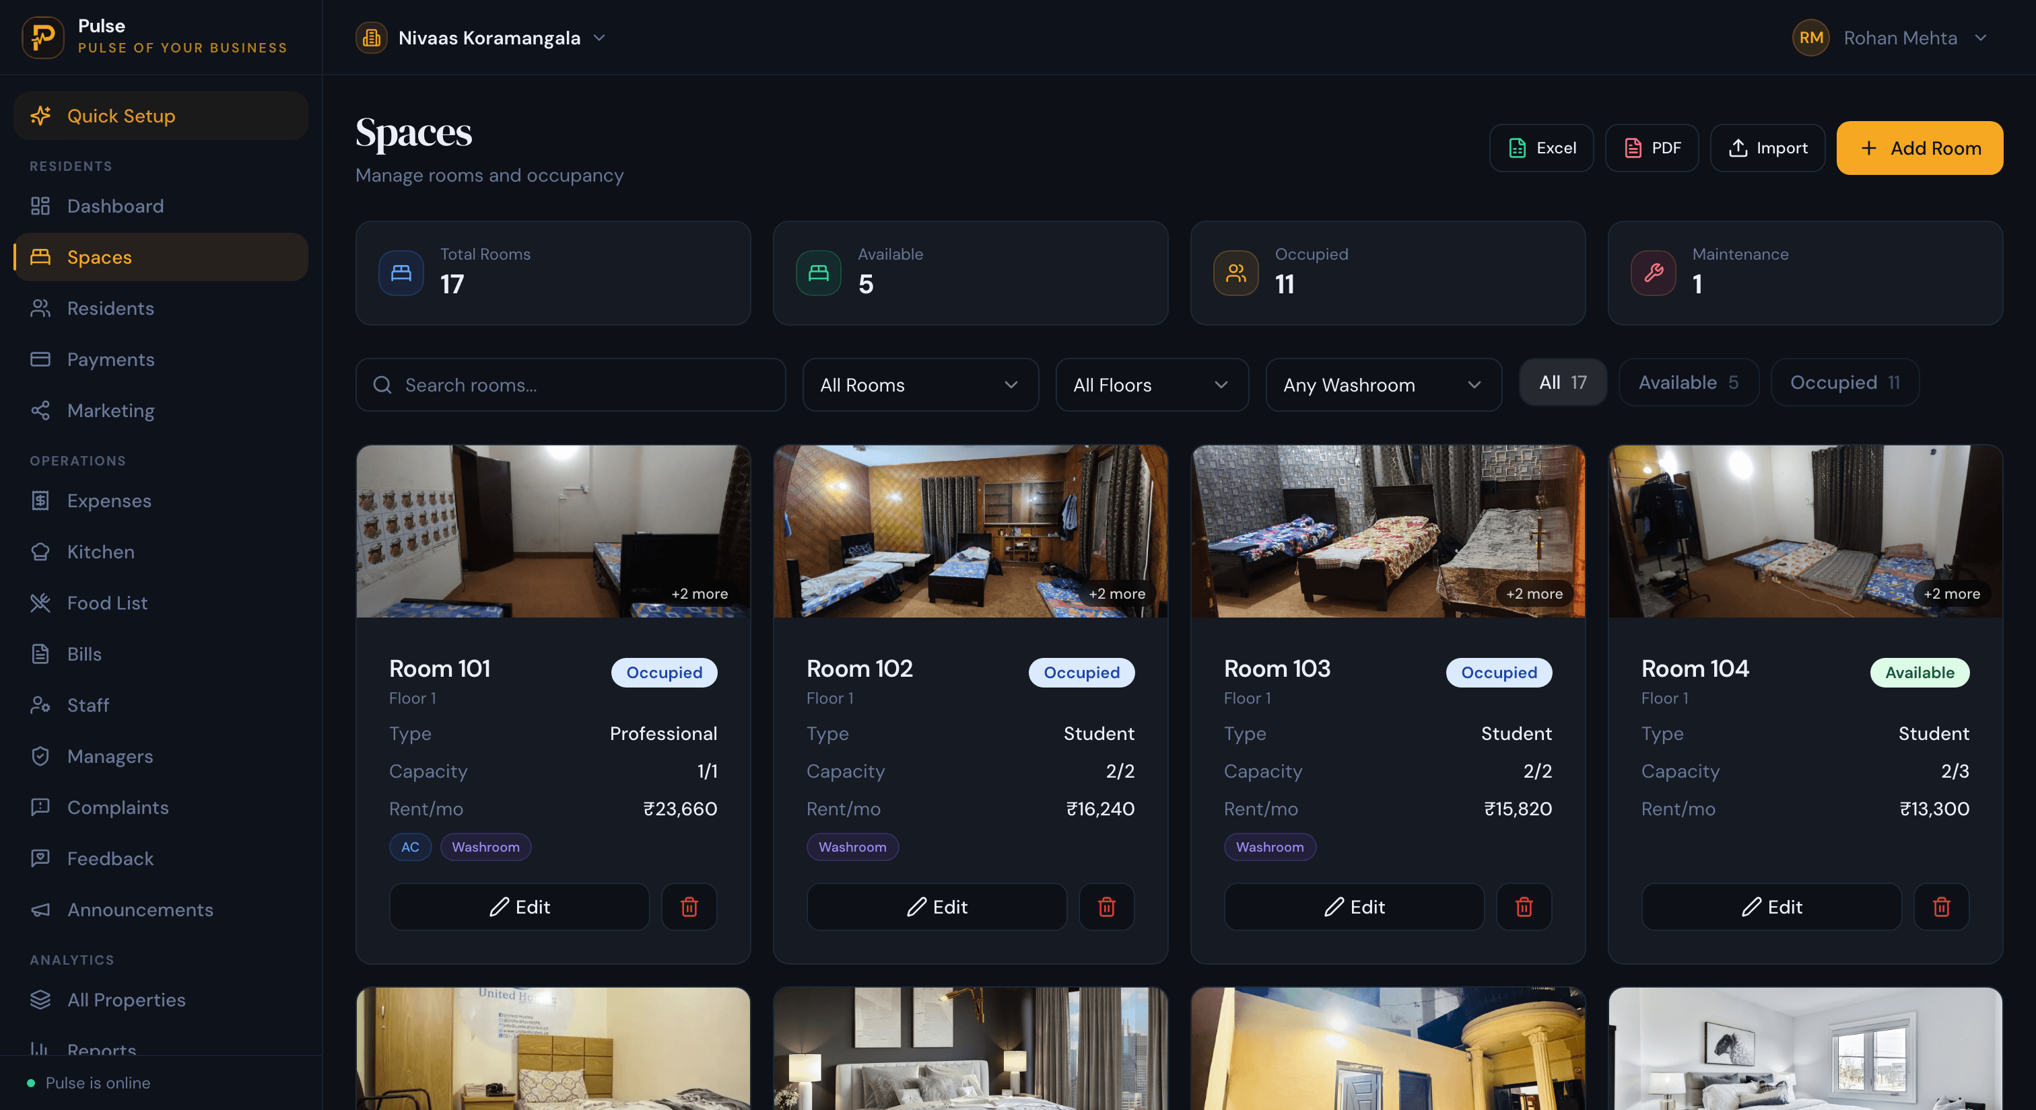This screenshot has width=2036, height=1110.
Task: Edit Room 103
Action: (1354, 906)
